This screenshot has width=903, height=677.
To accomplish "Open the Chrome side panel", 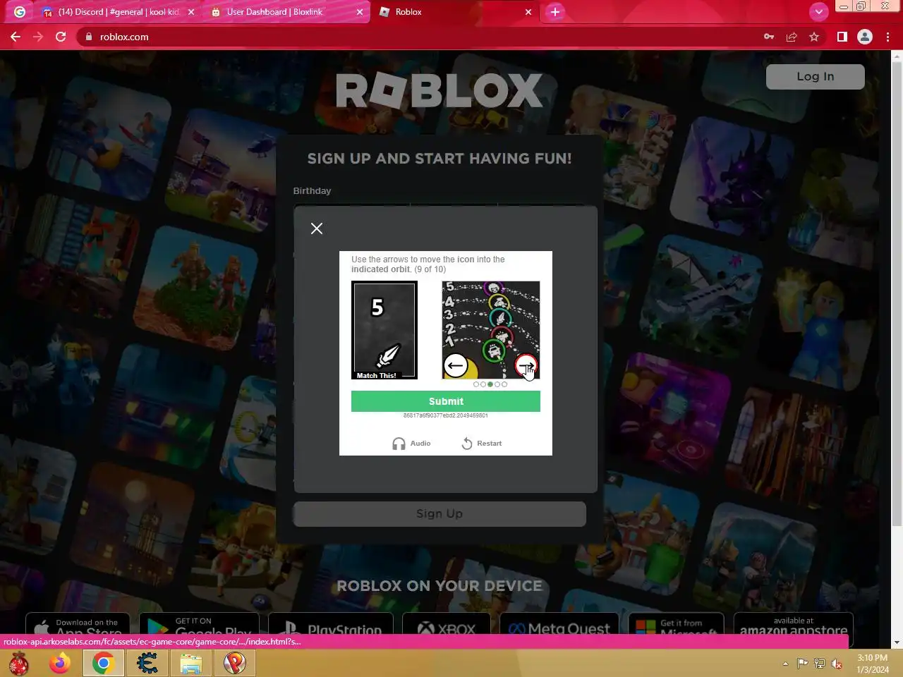I will click(842, 37).
